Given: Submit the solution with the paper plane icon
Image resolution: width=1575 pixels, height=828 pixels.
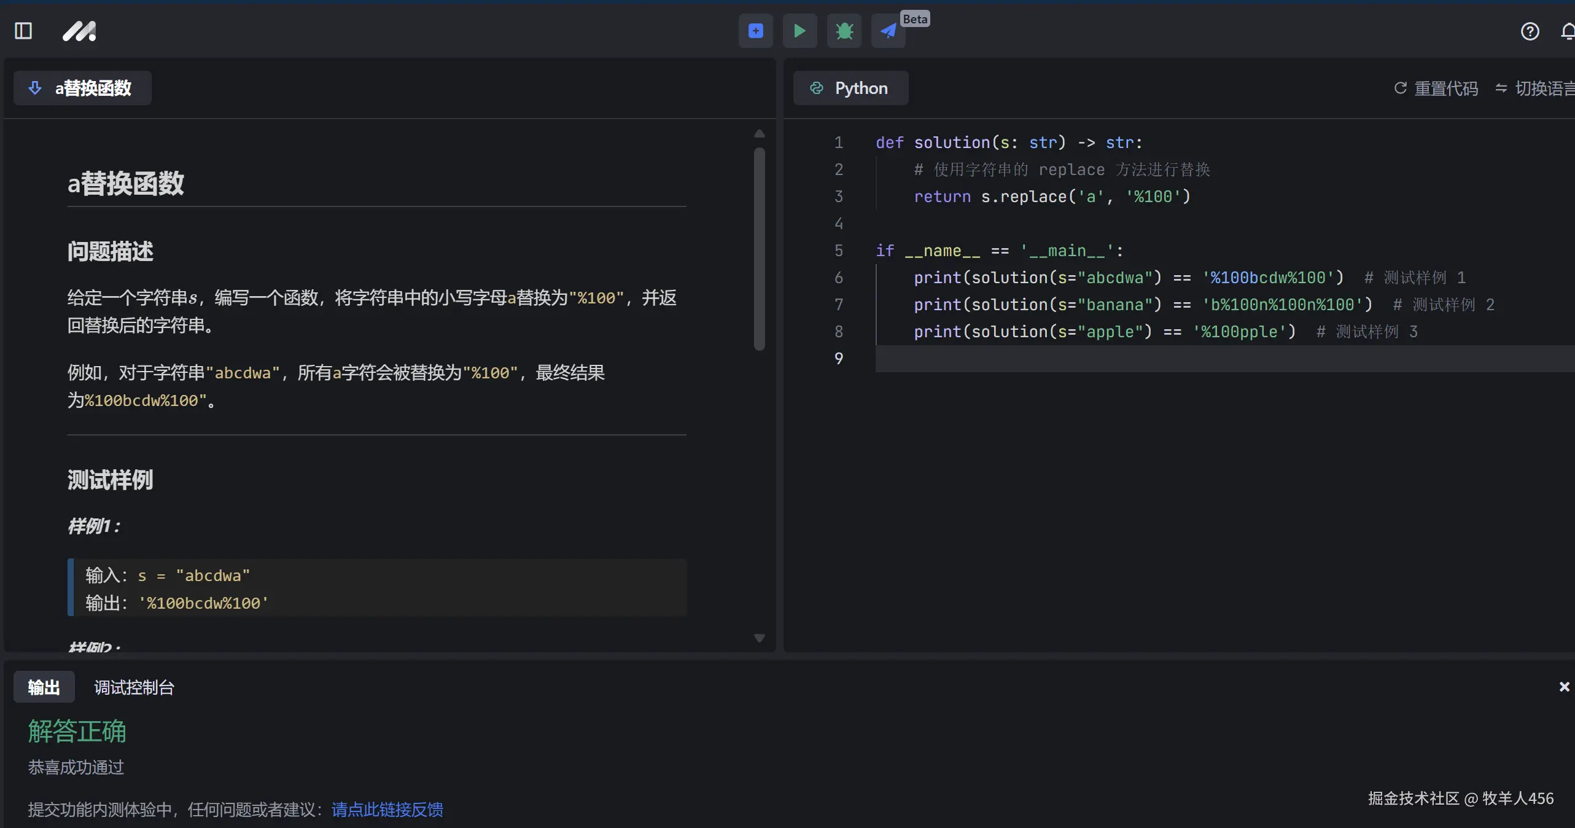Looking at the screenshot, I should pos(888,31).
